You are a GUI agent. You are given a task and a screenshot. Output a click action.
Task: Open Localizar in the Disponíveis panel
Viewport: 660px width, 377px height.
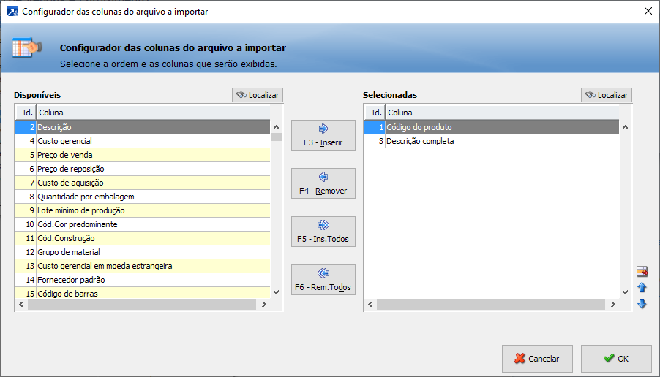tap(258, 95)
